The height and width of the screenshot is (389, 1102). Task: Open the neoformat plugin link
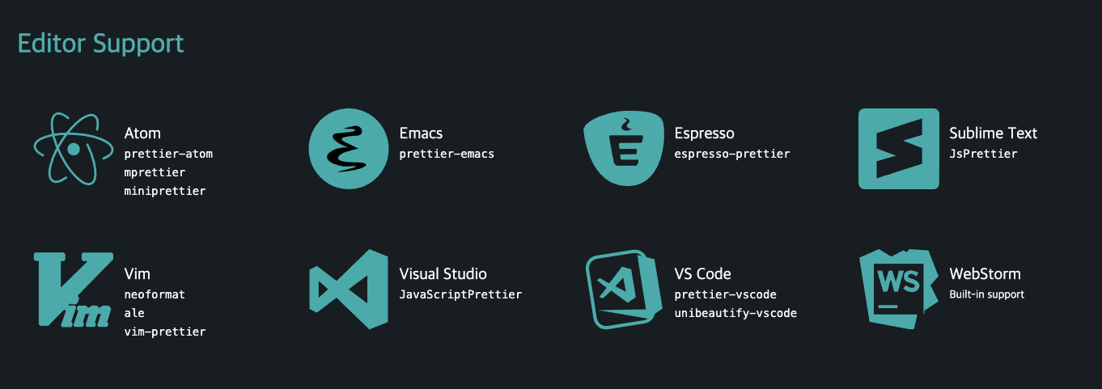(x=155, y=294)
